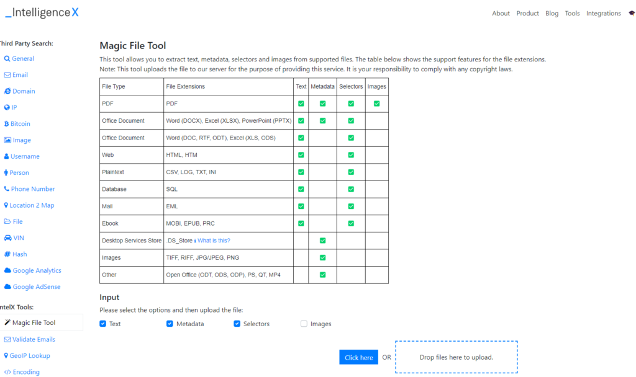Screen dimensions: 636x377
Task: Open the About menu item
Action: click(x=501, y=14)
